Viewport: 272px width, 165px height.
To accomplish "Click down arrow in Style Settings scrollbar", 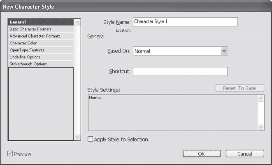I will [261, 127].
